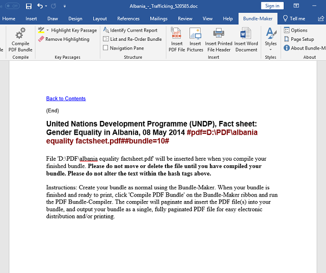
Task: Minimize the Word window
Action: pos(314,6)
